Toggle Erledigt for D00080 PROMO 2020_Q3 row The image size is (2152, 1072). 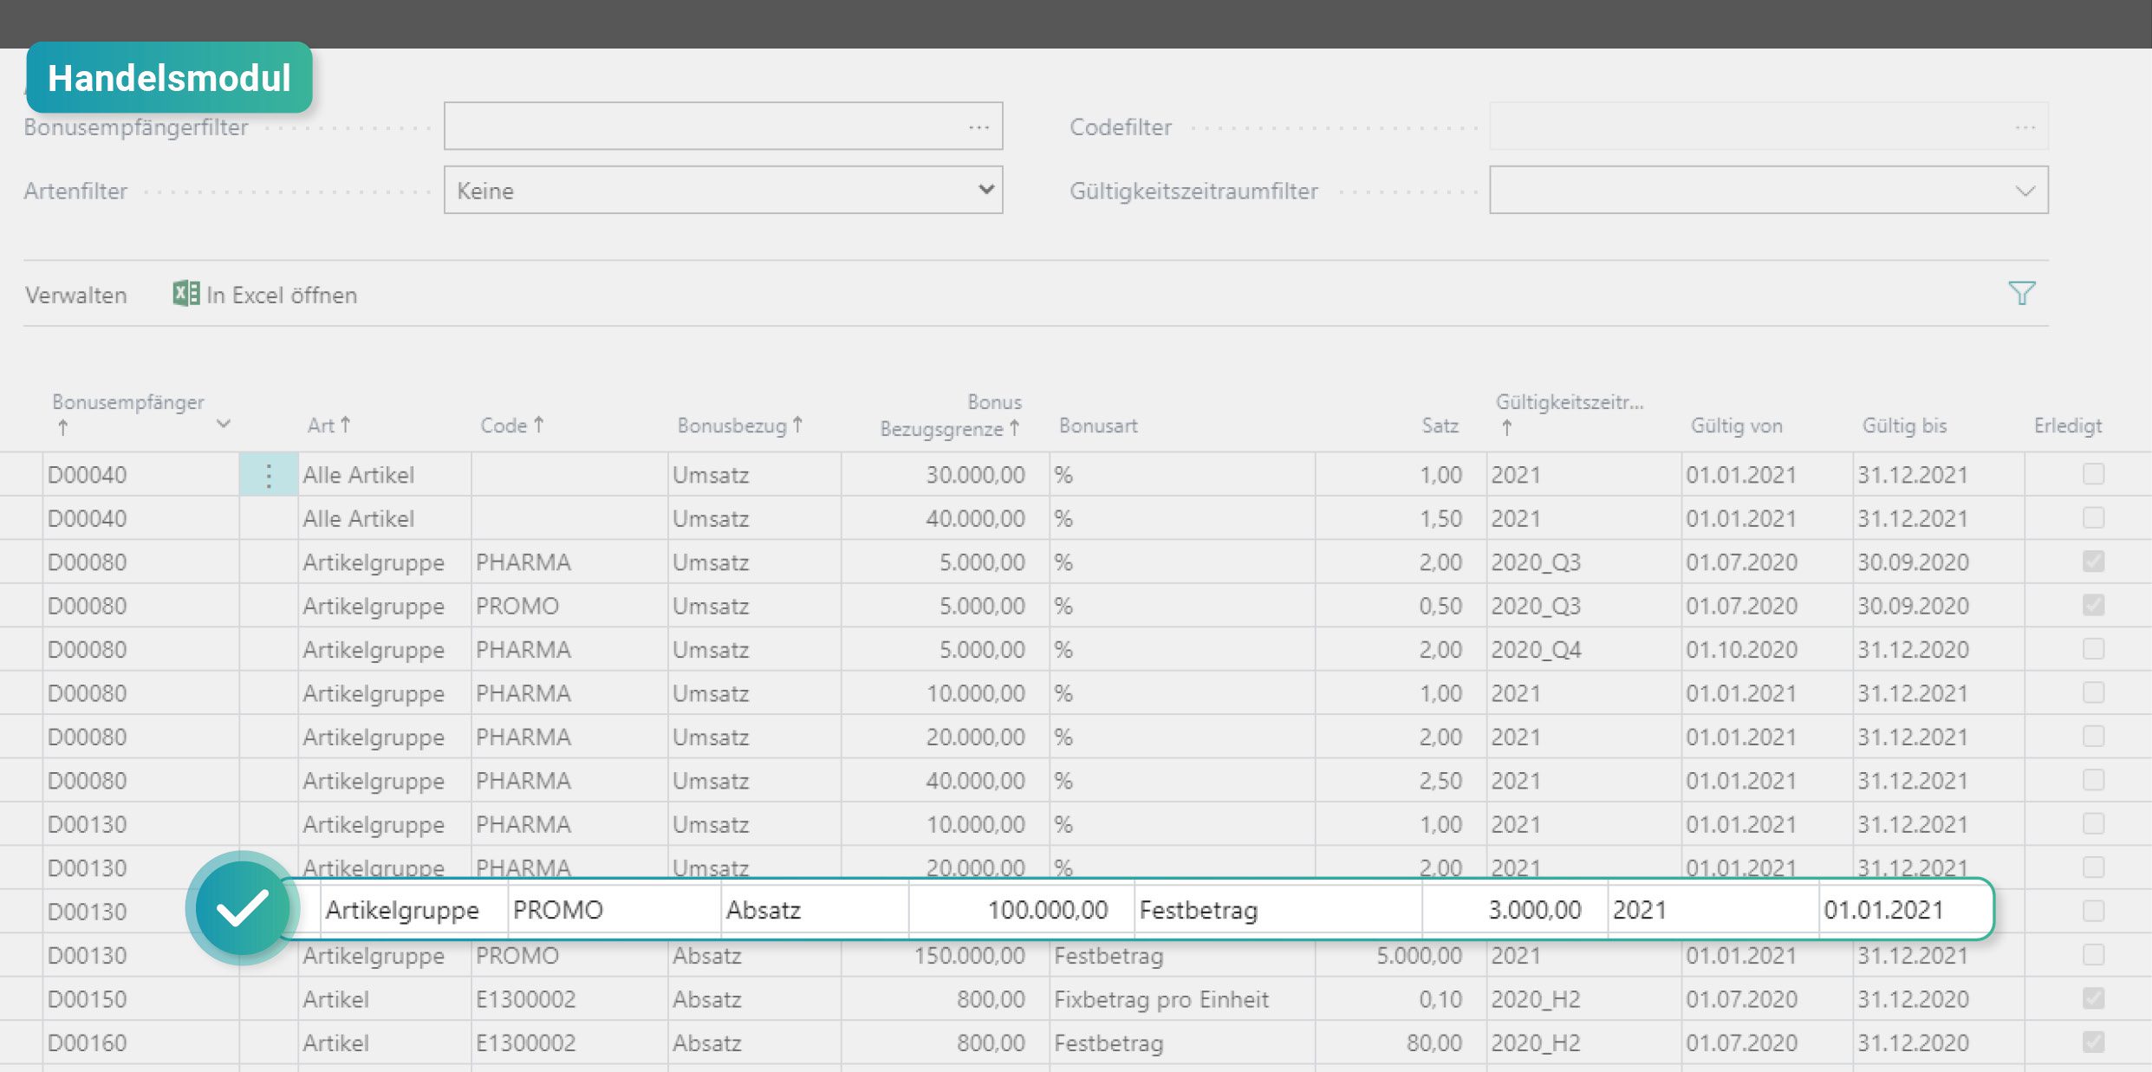[x=2093, y=605]
